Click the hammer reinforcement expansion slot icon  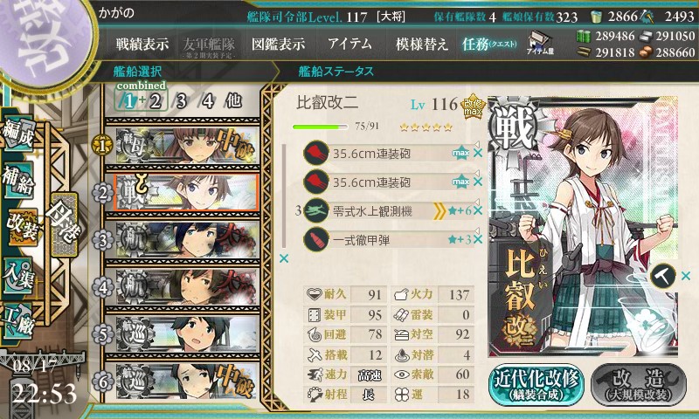[x=662, y=277]
